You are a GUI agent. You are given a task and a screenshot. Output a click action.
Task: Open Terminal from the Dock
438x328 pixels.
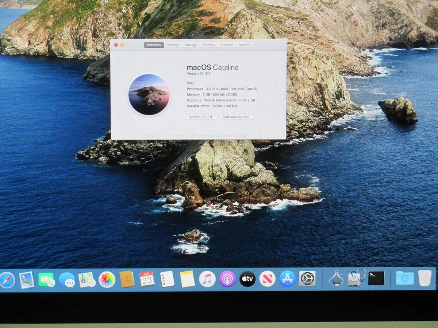click(376, 278)
